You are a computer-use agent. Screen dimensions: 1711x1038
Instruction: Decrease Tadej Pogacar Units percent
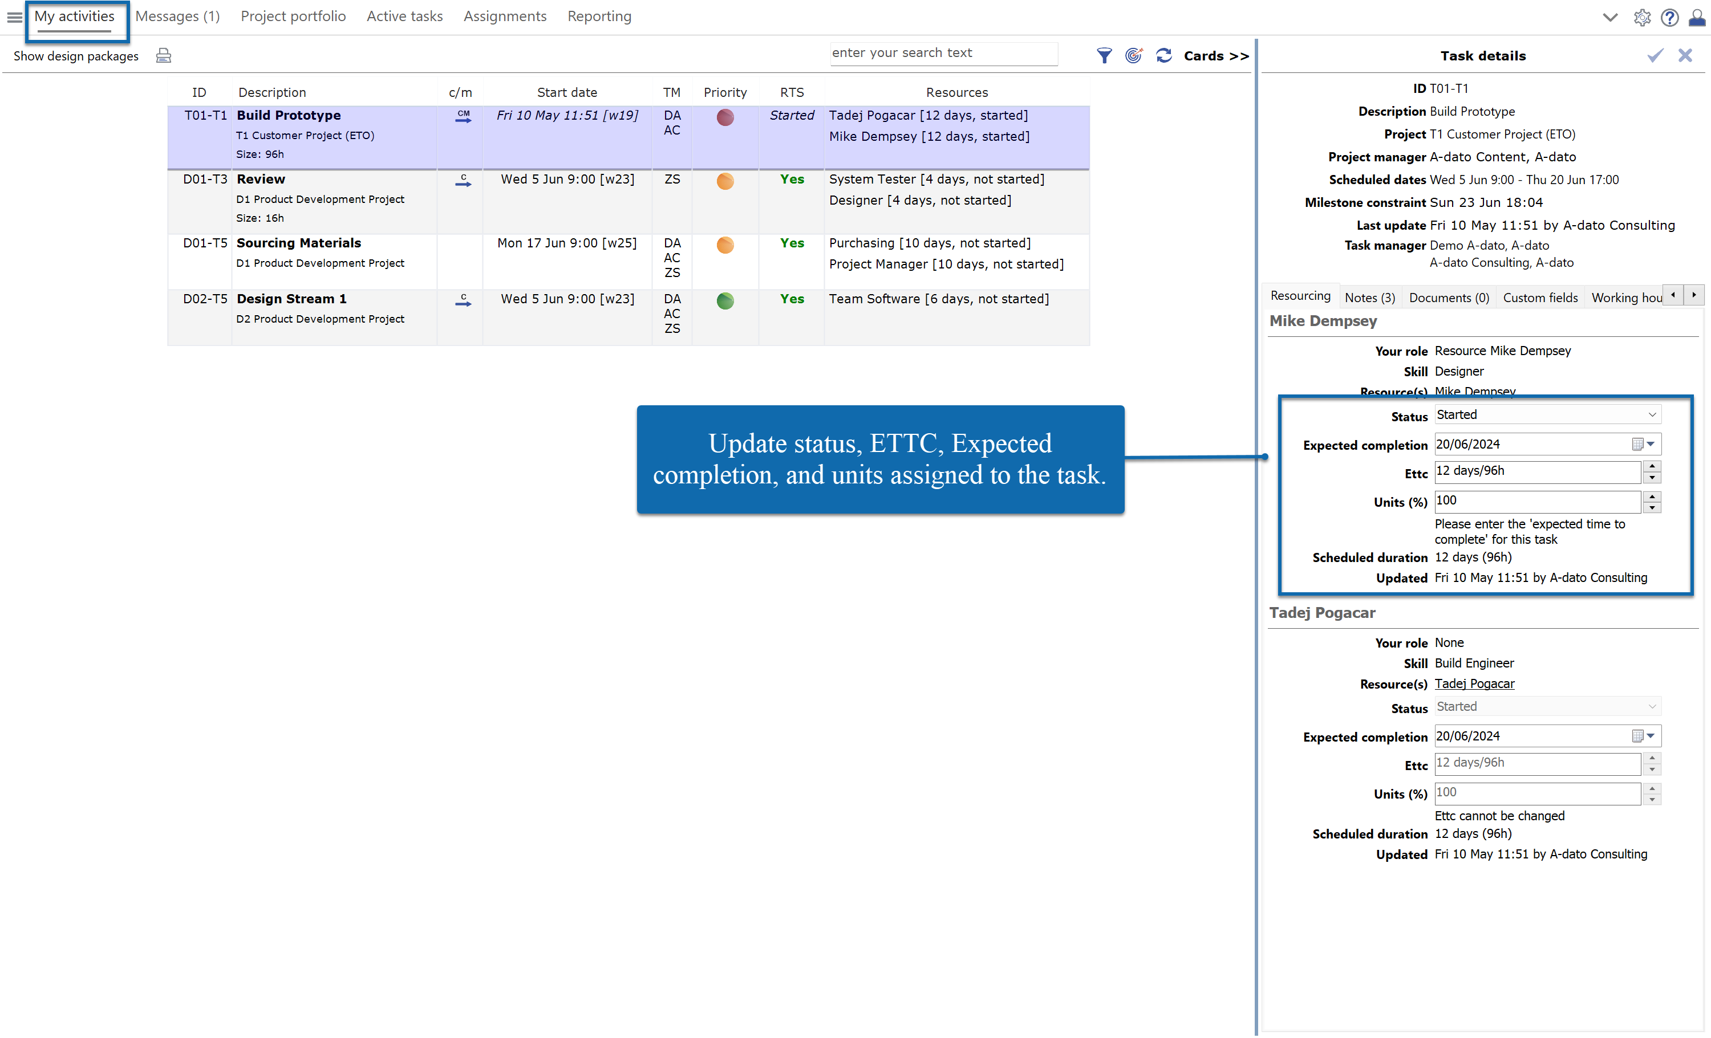pyautogui.click(x=1653, y=800)
